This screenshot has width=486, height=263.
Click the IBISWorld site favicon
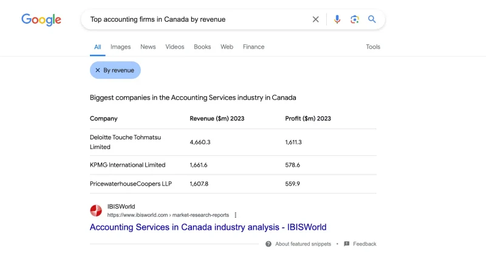click(96, 210)
